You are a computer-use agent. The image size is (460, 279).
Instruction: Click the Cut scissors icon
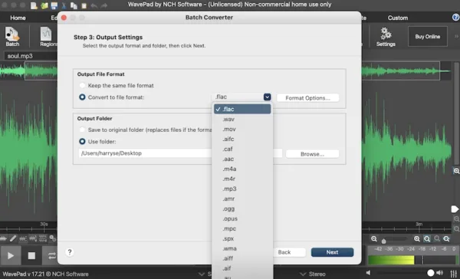[64, 5]
